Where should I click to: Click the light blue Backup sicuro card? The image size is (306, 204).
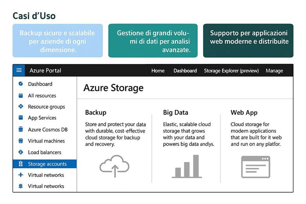coord(58,41)
